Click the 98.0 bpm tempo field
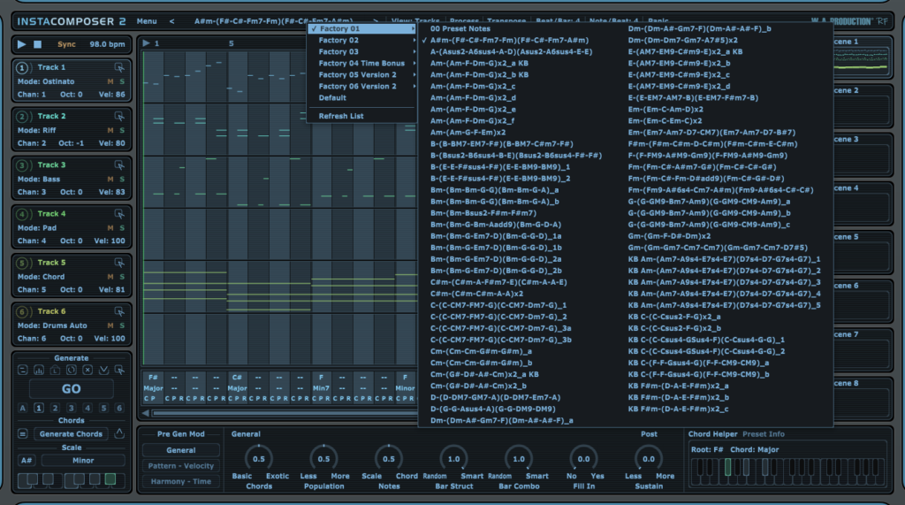This screenshot has width=905, height=505. pos(107,44)
